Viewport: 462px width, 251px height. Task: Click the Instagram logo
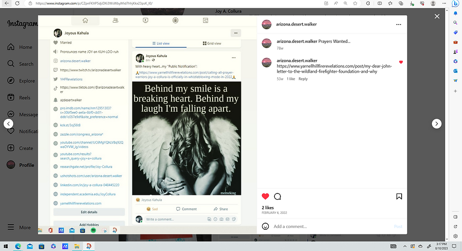tap(23, 24)
